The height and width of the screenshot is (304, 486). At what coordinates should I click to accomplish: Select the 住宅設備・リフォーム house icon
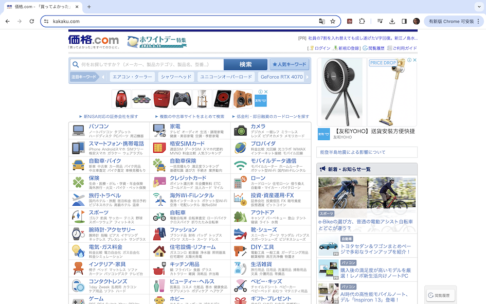coord(159,252)
